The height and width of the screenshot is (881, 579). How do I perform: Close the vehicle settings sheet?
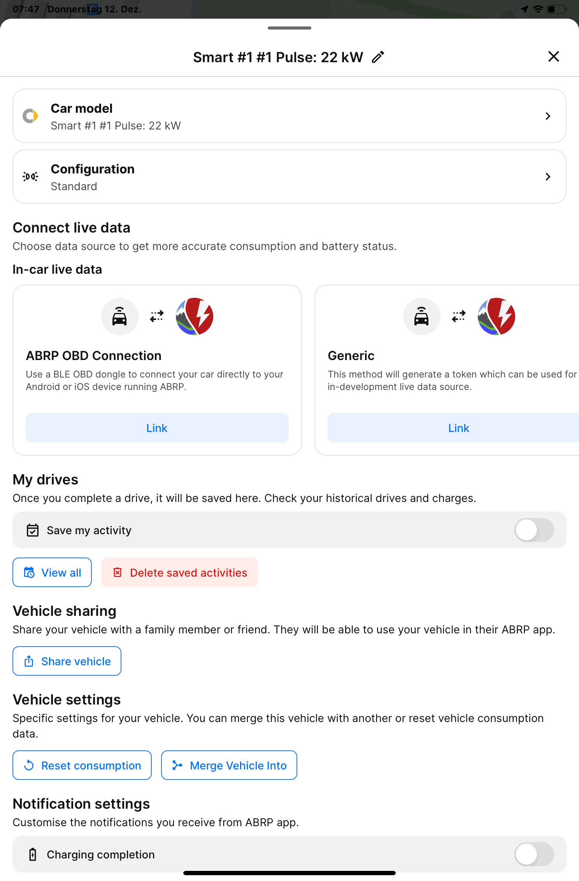click(553, 57)
